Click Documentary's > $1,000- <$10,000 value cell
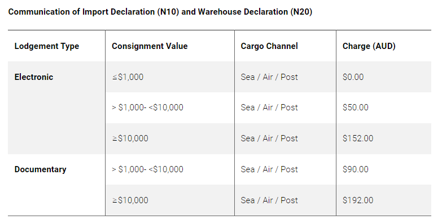 coord(147,169)
